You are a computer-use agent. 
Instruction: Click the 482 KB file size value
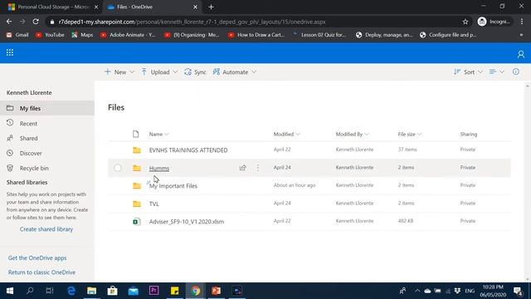click(x=406, y=221)
